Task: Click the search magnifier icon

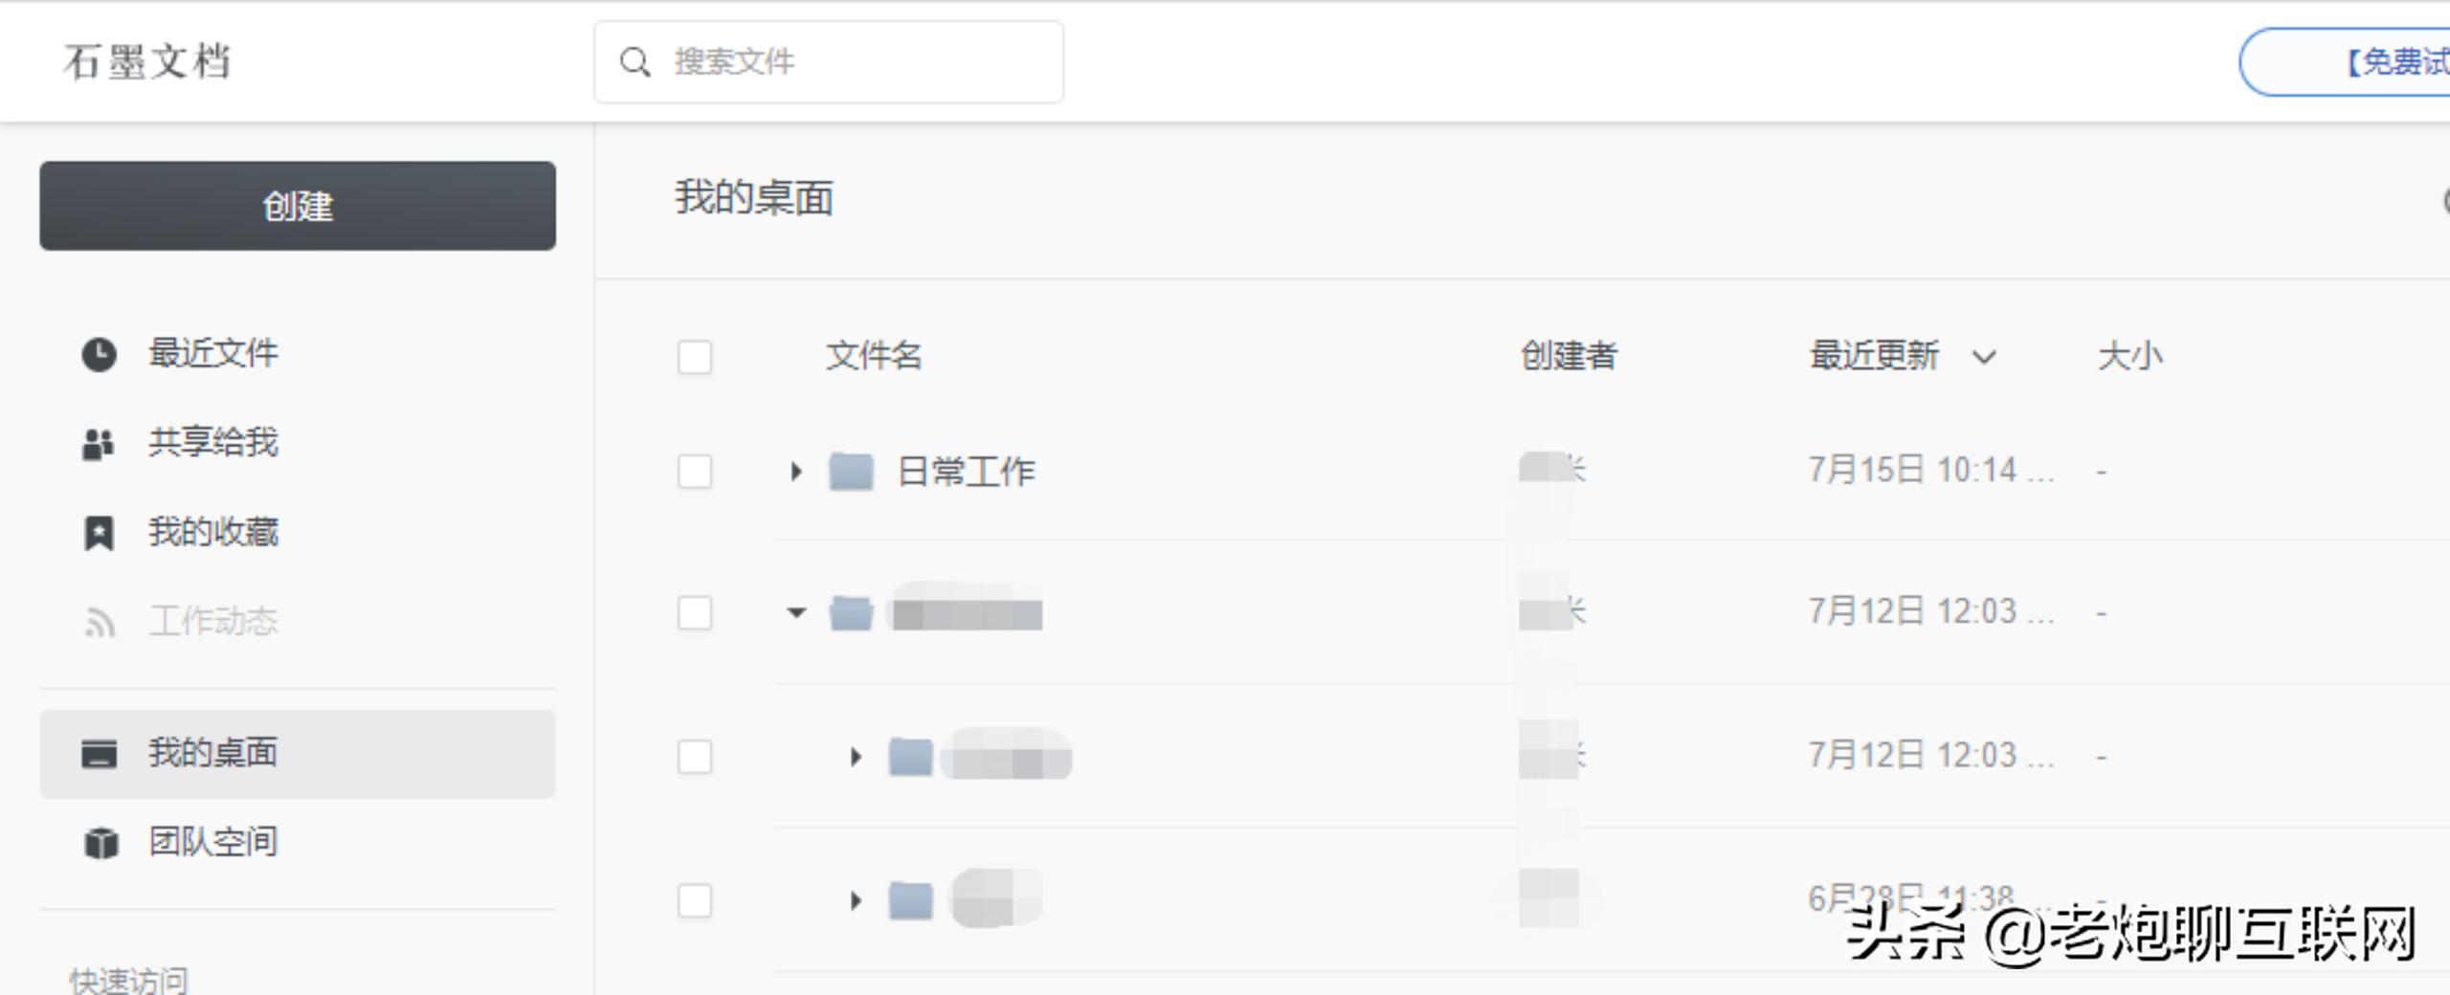Action: click(635, 60)
